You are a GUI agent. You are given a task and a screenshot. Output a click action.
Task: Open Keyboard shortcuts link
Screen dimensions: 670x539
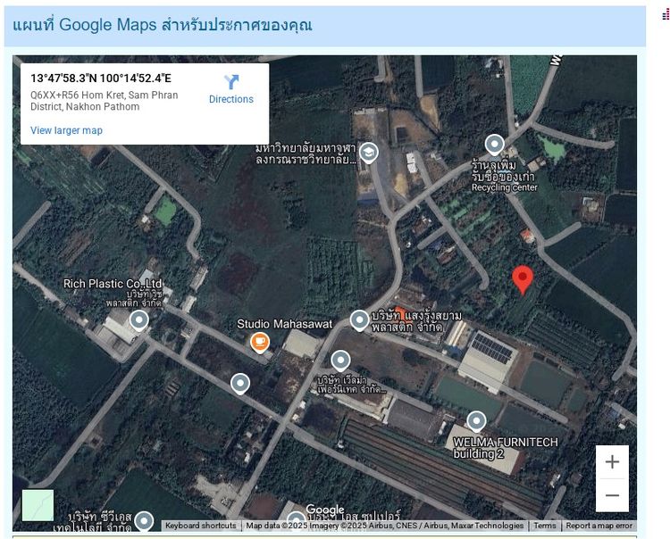[x=200, y=526]
